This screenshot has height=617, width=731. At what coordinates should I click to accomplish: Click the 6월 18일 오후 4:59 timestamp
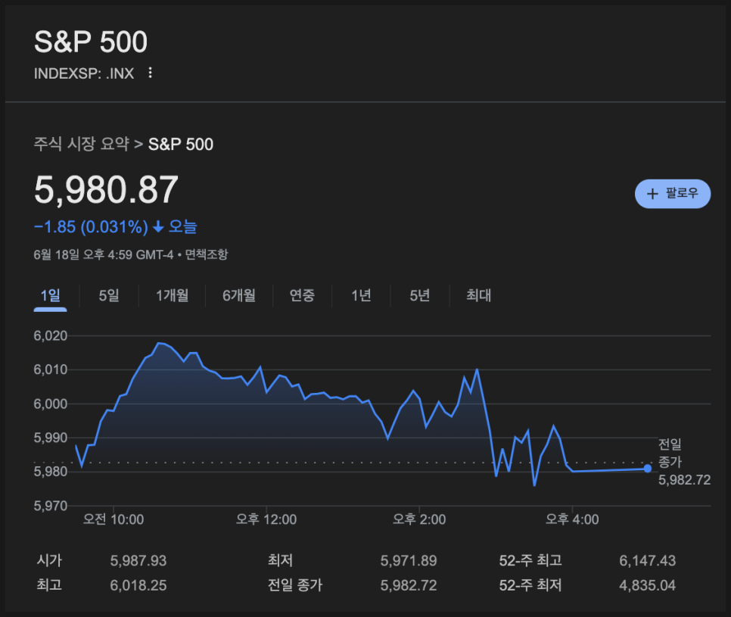tap(104, 254)
